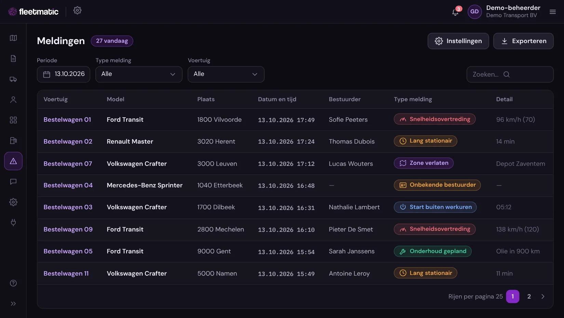Open the Periode date picker 13.10.2026
The height and width of the screenshot is (318, 564).
(x=64, y=74)
